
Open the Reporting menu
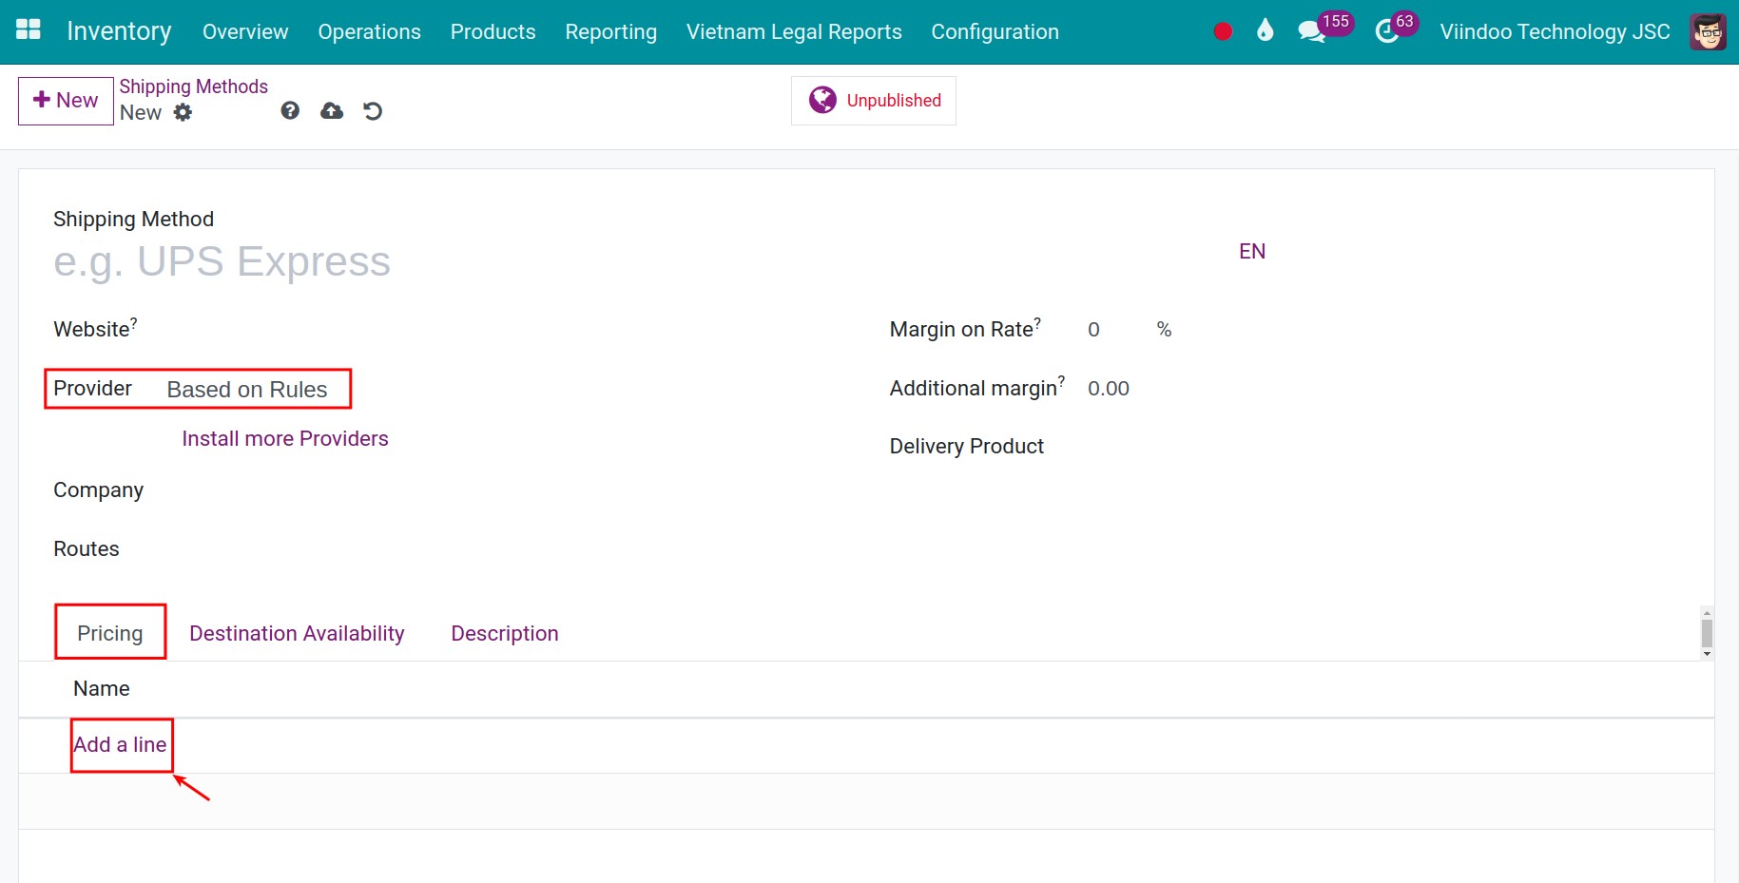pos(610,31)
